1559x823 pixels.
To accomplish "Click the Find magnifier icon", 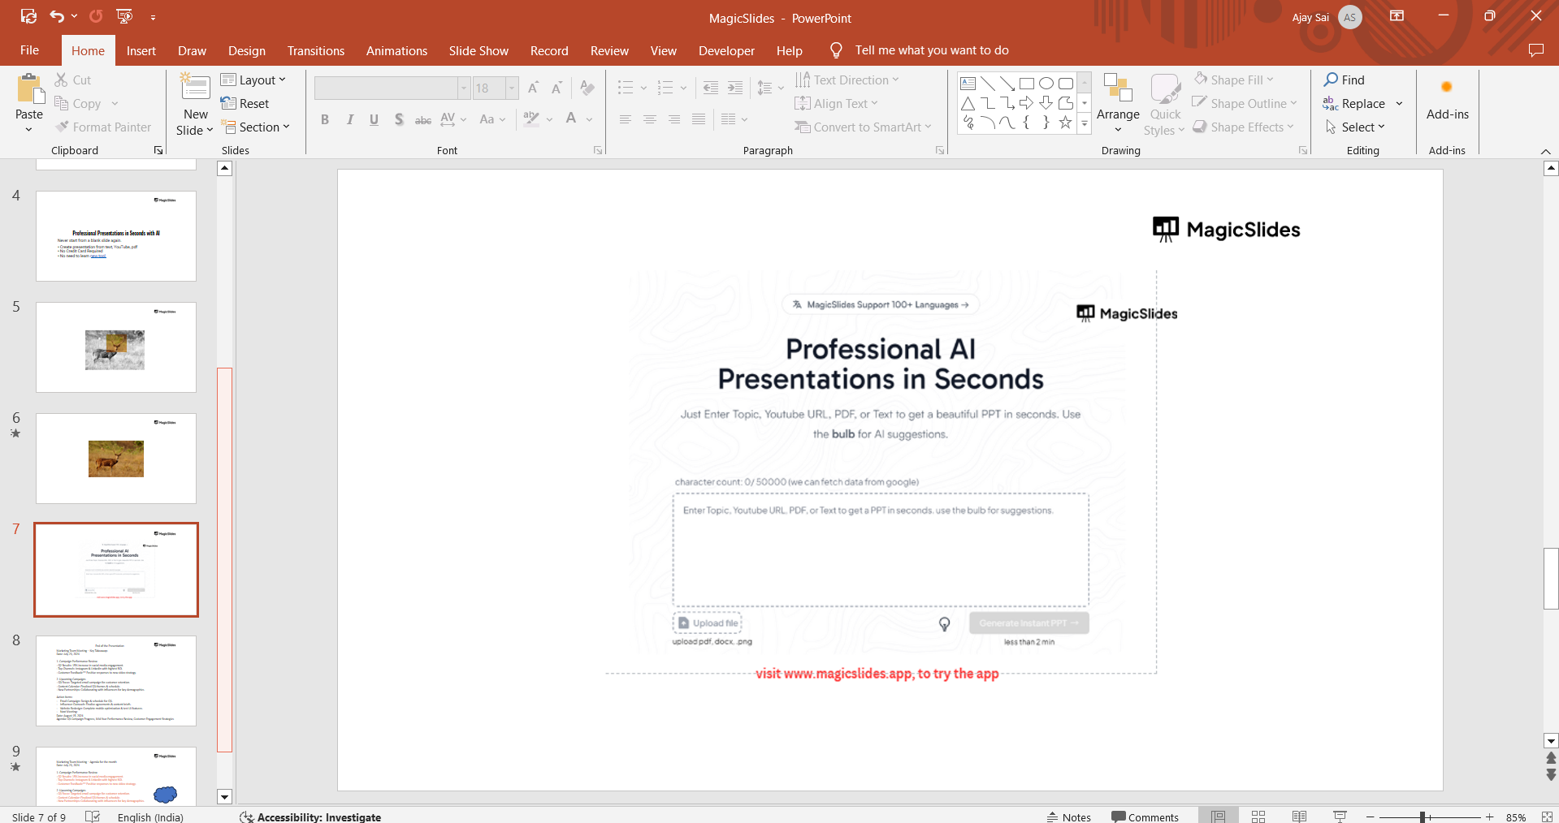I will 1331,80.
